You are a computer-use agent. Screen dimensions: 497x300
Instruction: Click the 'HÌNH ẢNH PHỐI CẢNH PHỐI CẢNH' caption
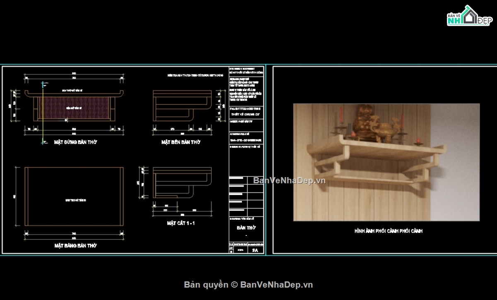click(388, 231)
